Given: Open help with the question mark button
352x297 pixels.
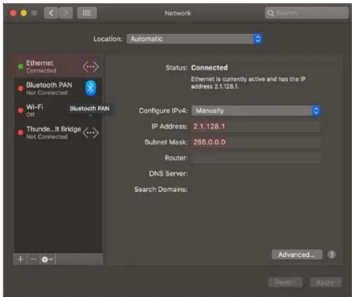Looking at the screenshot, I should pyautogui.click(x=331, y=255).
